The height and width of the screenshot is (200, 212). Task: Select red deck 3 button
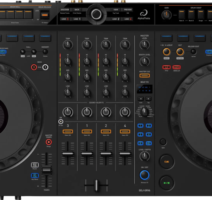34,67
